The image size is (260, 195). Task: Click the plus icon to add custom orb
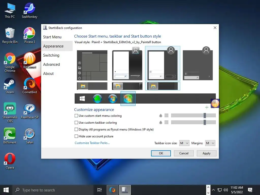[207, 107]
